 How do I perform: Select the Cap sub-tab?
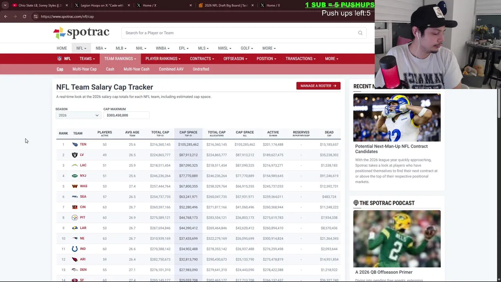pyautogui.click(x=60, y=69)
